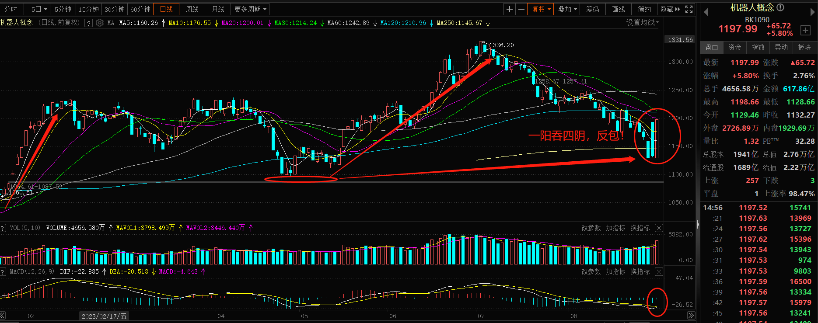Click the MA250:1145.67 indicator value
The width and height of the screenshot is (818, 323).
pos(459,23)
